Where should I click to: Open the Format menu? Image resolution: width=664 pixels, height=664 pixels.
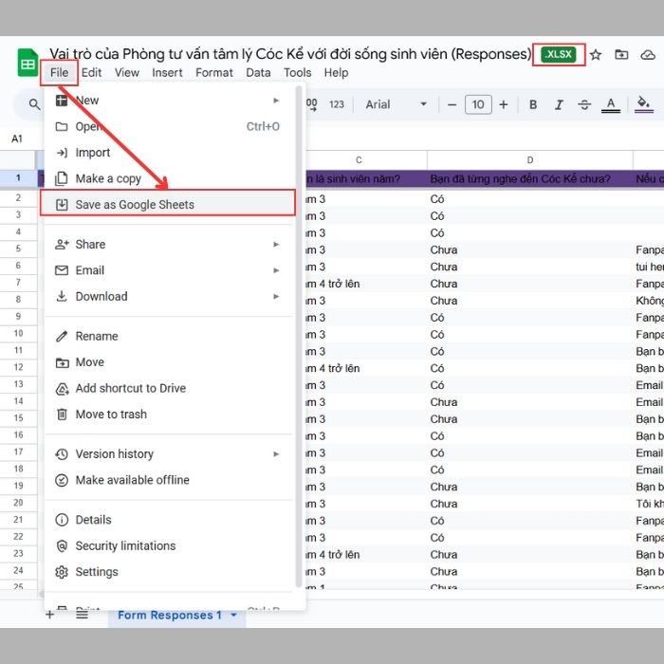pyautogui.click(x=213, y=72)
